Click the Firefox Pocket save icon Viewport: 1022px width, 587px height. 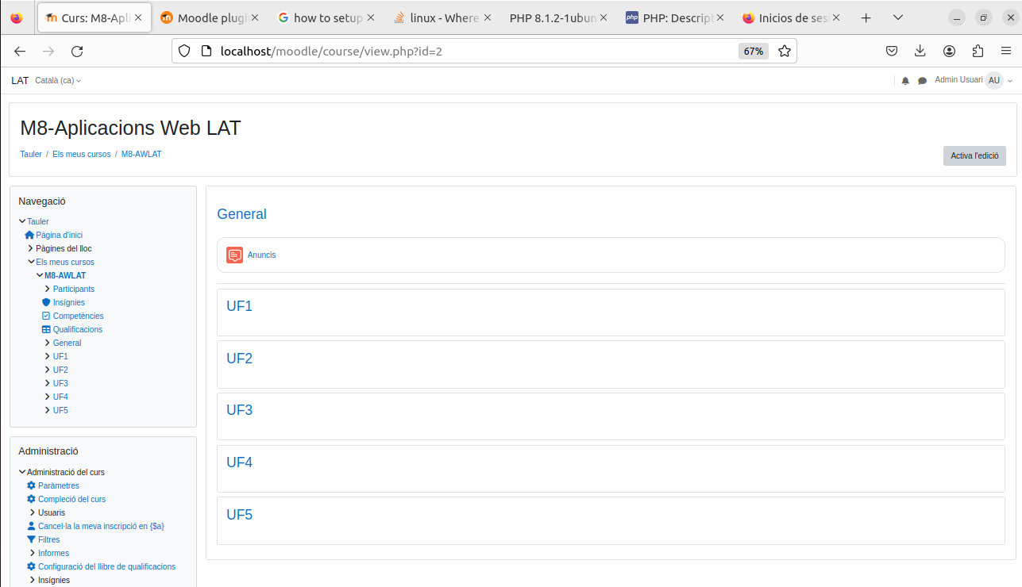pos(892,51)
